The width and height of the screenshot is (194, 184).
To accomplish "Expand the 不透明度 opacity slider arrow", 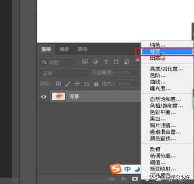I will (136, 73).
